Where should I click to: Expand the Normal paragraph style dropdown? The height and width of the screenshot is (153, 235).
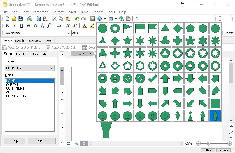click(69, 33)
